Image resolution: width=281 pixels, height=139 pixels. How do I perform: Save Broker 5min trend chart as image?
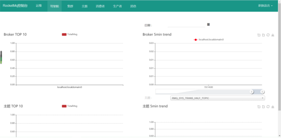[273, 35]
